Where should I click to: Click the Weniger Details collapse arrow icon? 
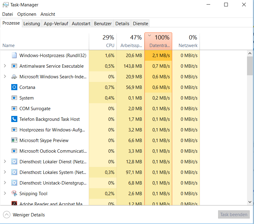[x=7, y=215]
